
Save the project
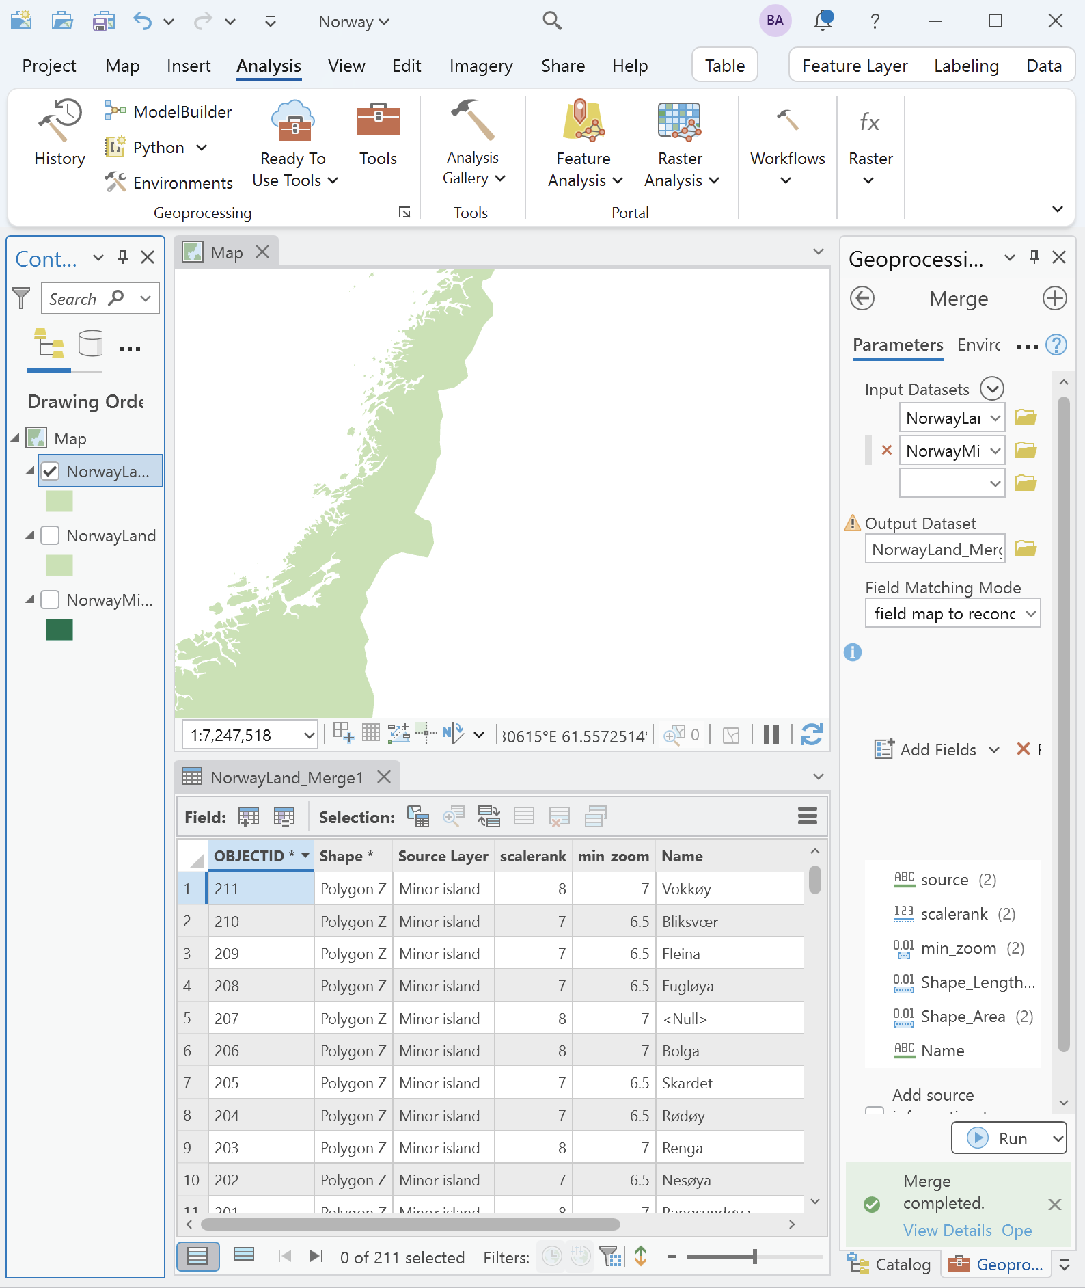click(103, 21)
